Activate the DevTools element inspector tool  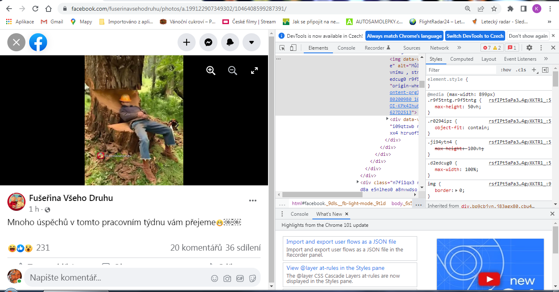(x=282, y=48)
